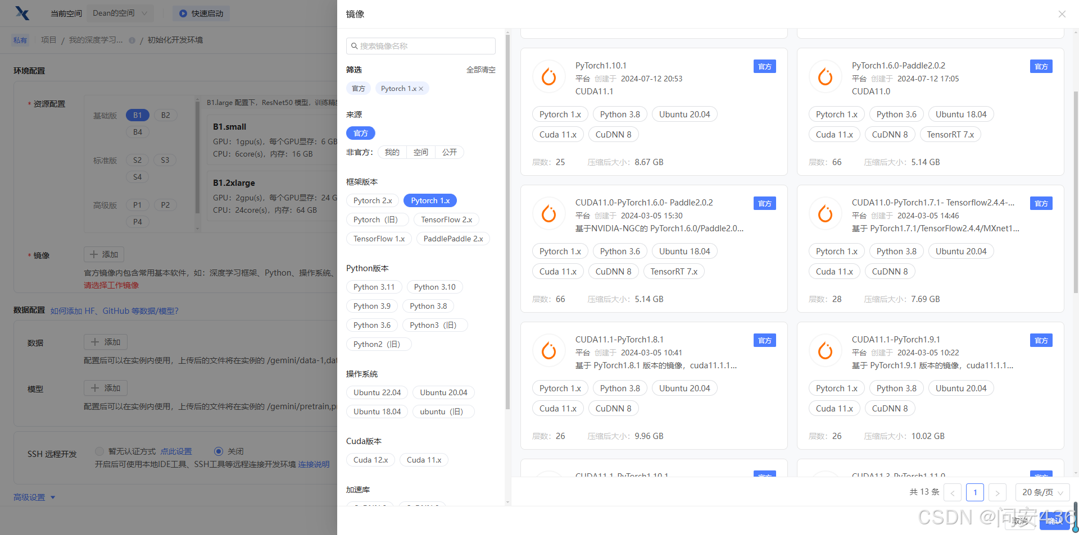Toggle the Python 3.11 version filter
Image resolution: width=1079 pixels, height=535 pixels.
coord(374,287)
